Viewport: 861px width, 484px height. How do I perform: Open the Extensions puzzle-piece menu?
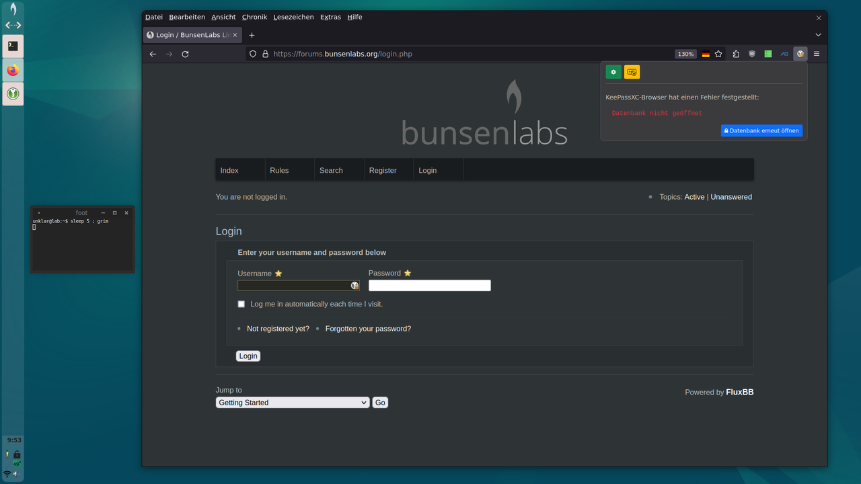click(x=736, y=54)
